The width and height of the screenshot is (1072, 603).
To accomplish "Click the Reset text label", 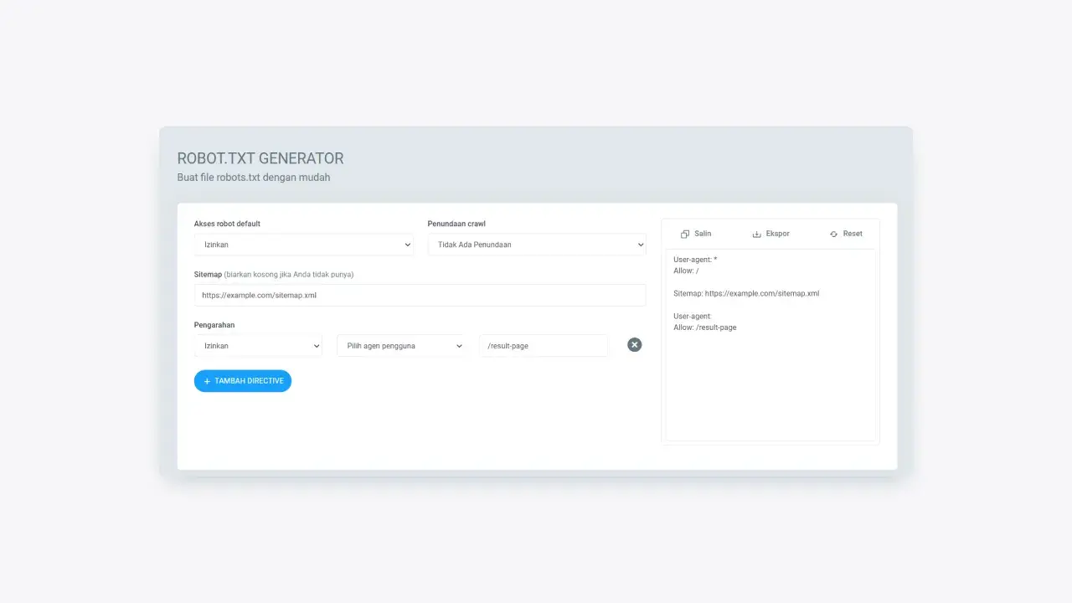I will [x=853, y=234].
